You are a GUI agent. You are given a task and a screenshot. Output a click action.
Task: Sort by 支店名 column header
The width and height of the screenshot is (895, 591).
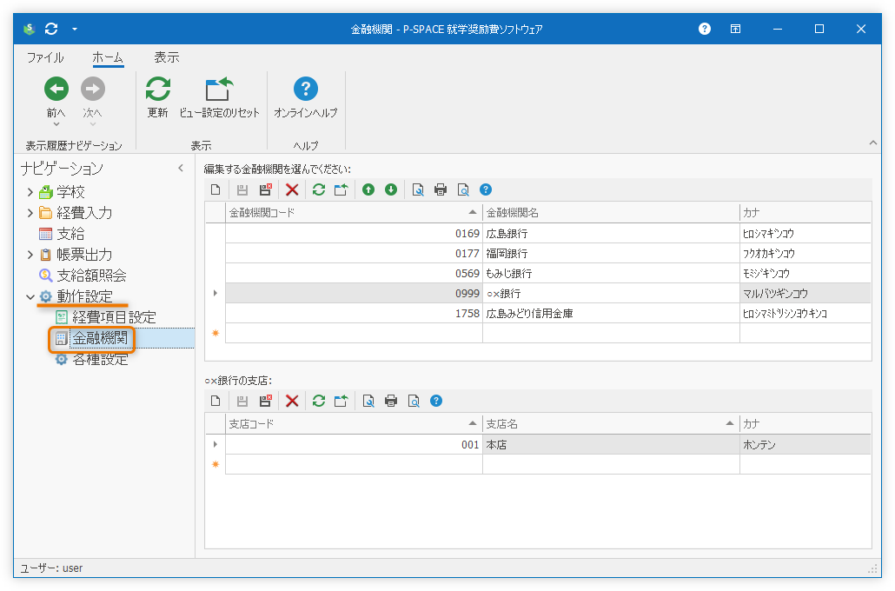611,423
